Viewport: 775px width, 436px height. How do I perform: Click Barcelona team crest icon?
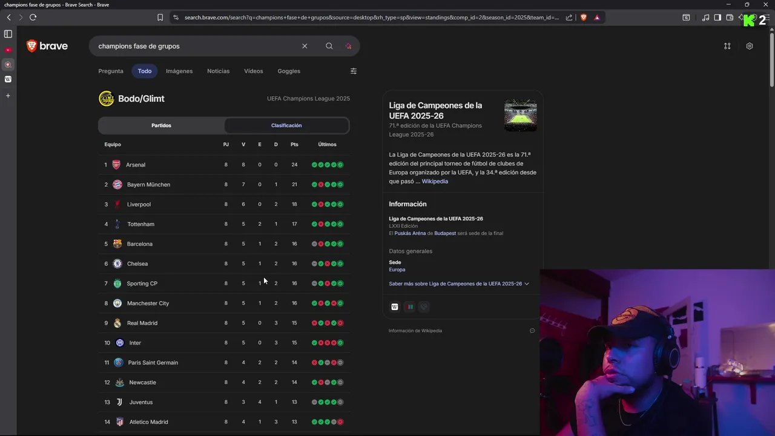click(x=117, y=244)
